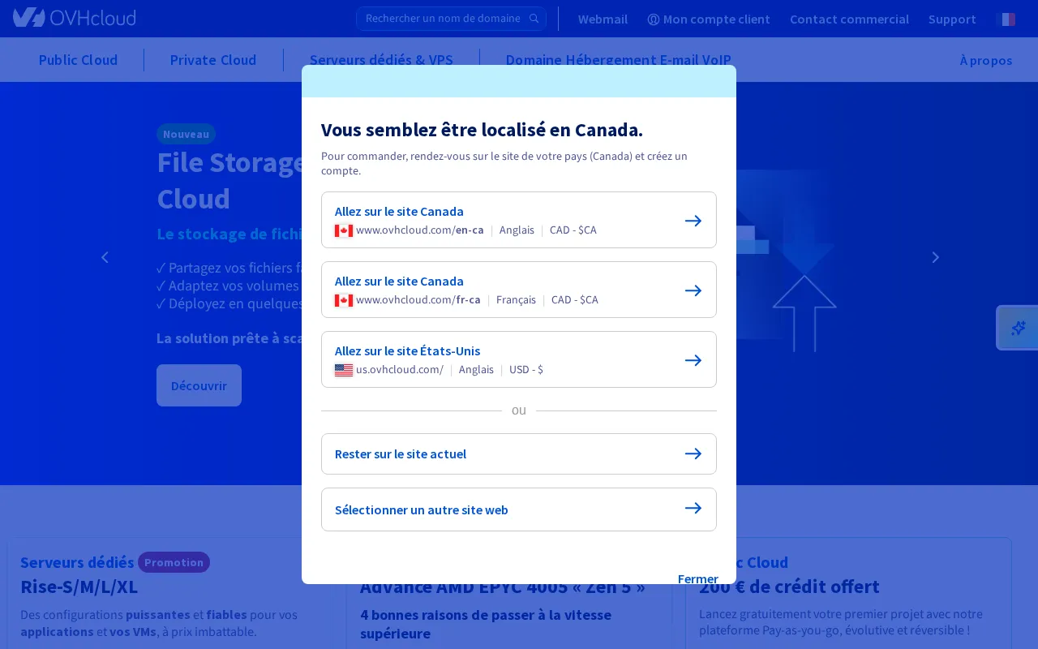The image size is (1038, 649).
Task: Open the Contact commercial link
Action: [849, 19]
